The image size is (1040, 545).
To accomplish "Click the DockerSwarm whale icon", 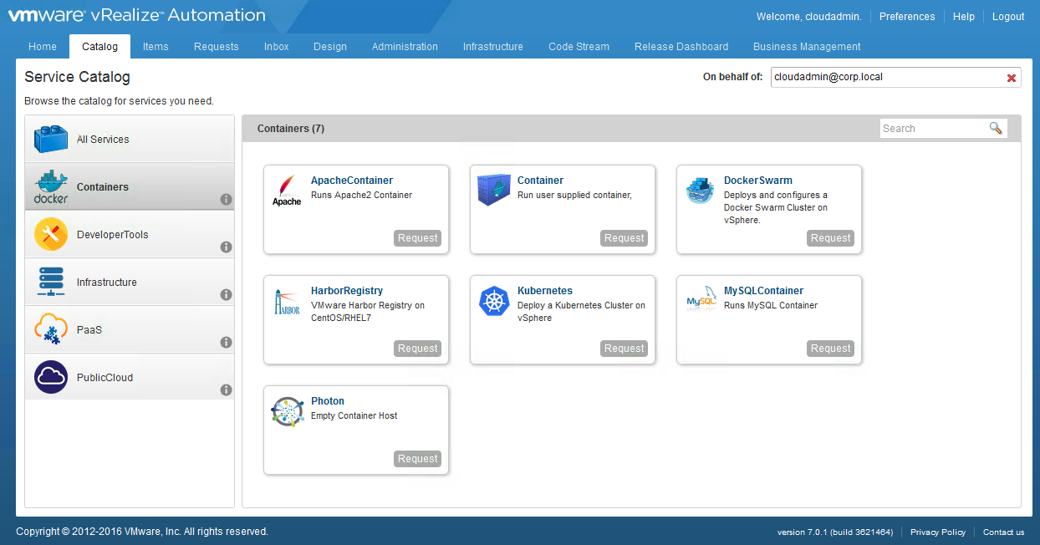I will (700, 190).
